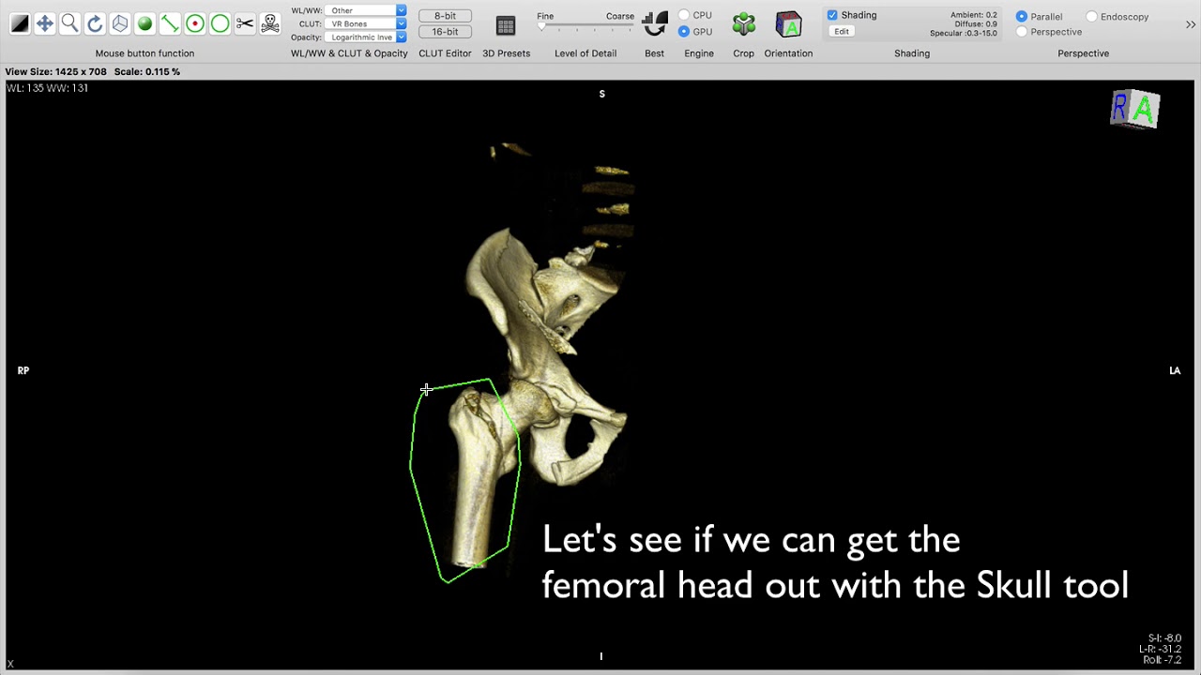
Task: Click the View Size: 1425 x 708 text
Action: click(56, 71)
